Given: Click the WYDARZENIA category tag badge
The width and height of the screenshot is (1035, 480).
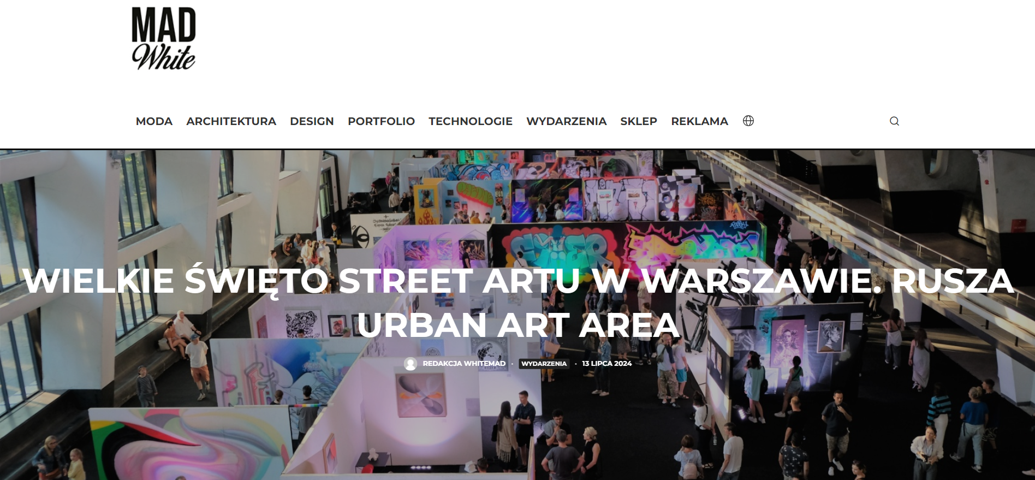Looking at the screenshot, I should coord(544,364).
